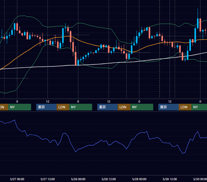Click hour label 12 above 5/27 東京 session
The height and width of the screenshot is (182, 207).
[48, 102]
